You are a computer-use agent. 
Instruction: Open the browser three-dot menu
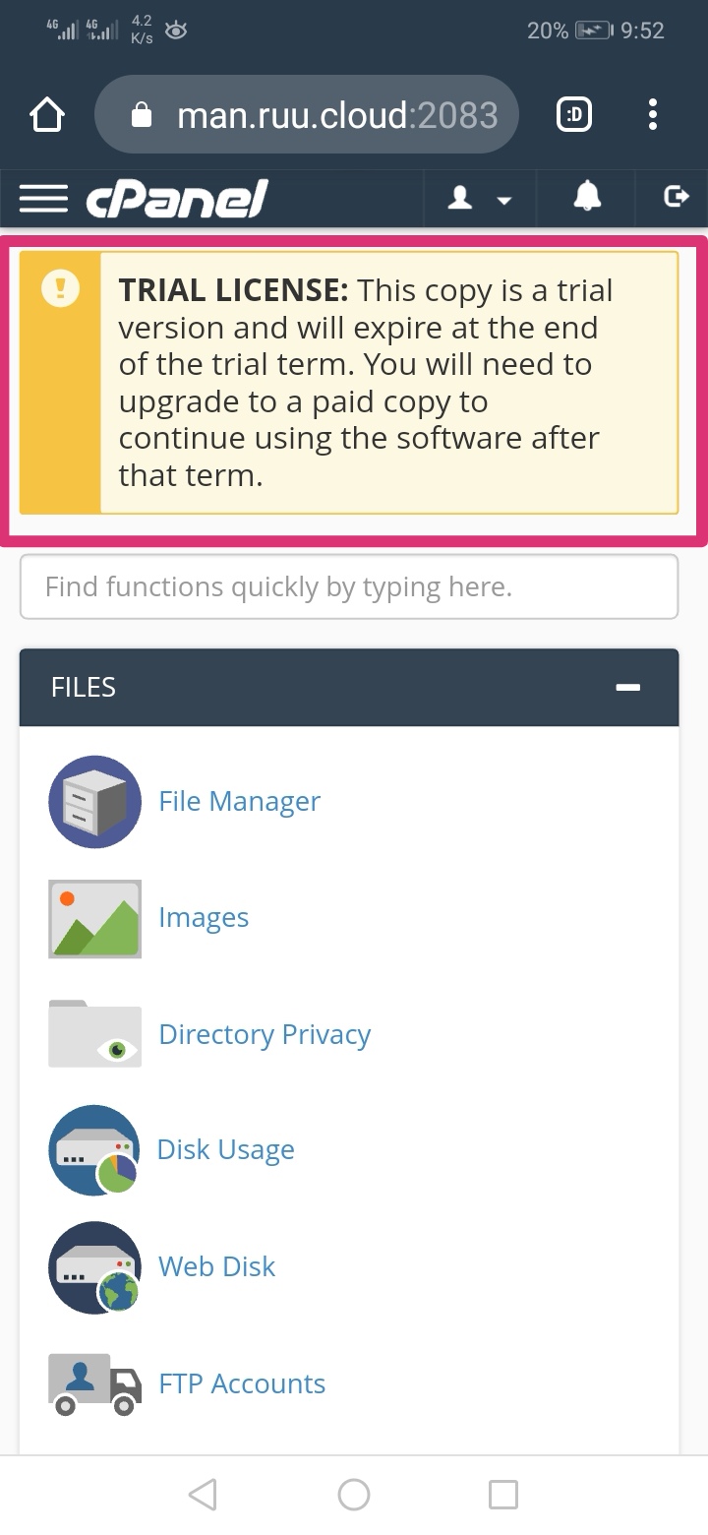click(652, 116)
